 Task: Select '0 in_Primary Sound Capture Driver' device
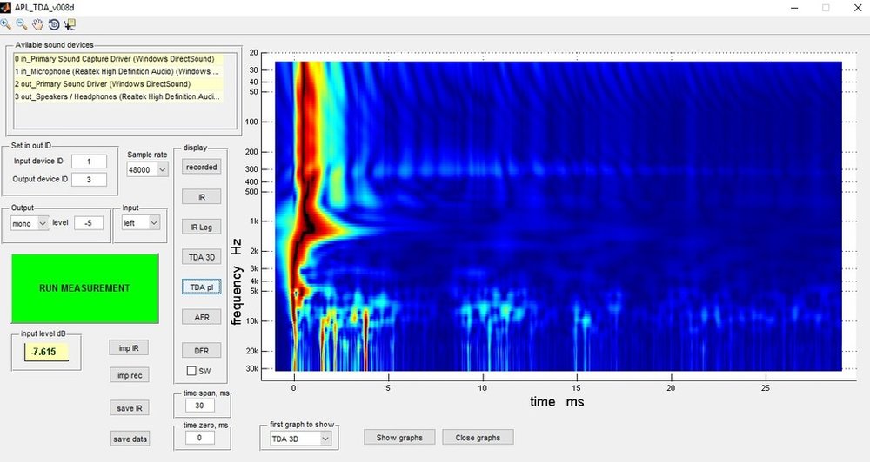(118, 59)
